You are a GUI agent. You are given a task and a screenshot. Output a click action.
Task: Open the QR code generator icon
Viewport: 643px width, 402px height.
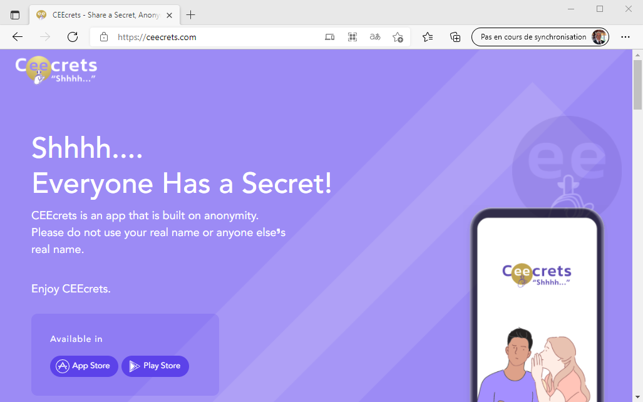352,37
